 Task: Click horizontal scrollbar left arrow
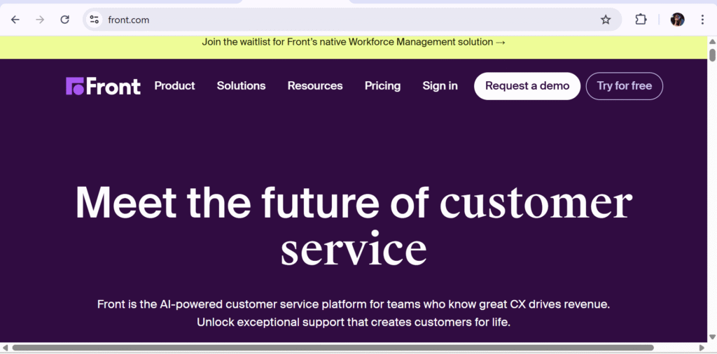[5, 348]
